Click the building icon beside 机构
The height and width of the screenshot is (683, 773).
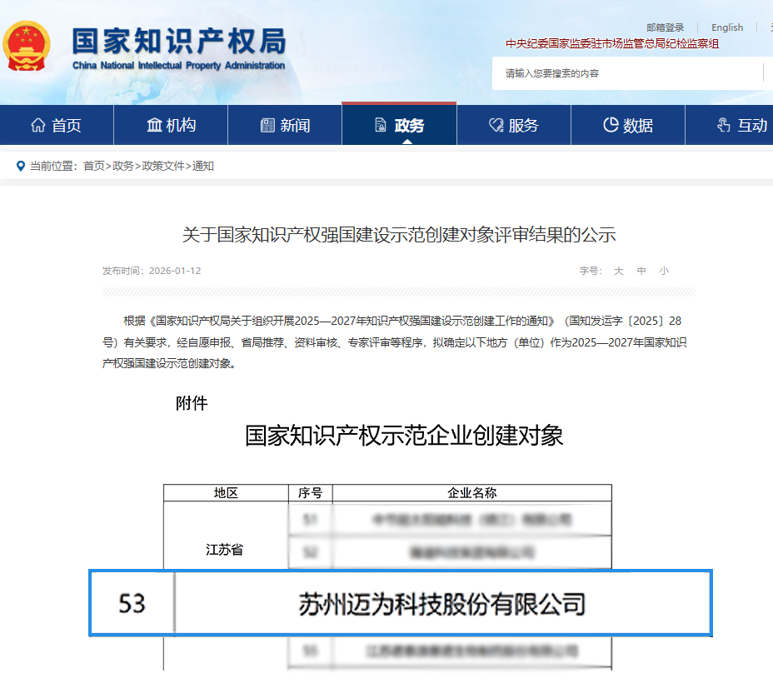[154, 125]
